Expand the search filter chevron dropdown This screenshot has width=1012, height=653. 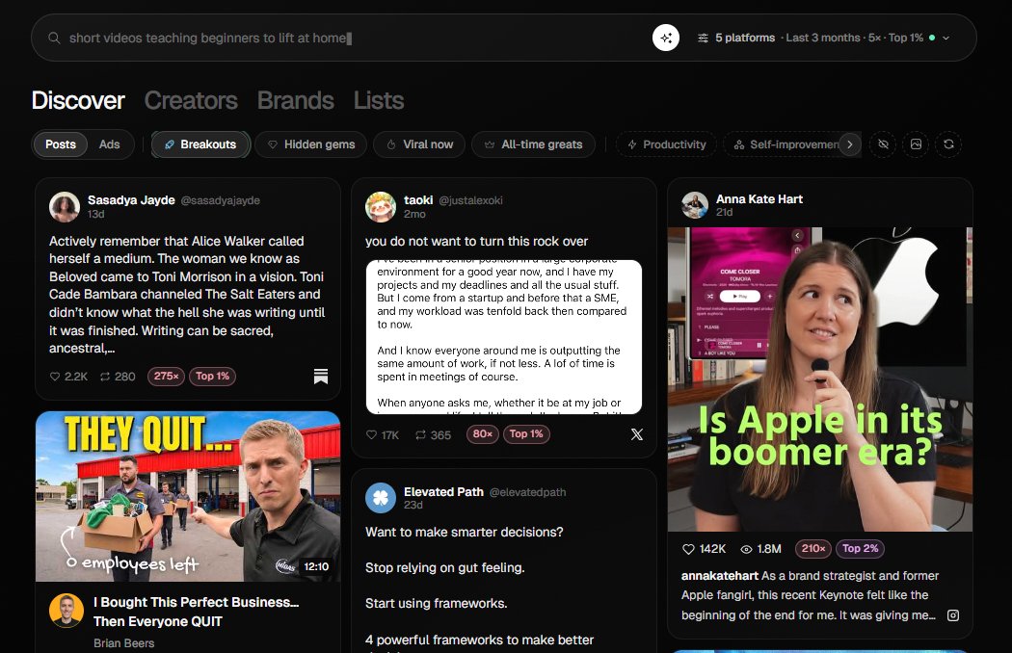(946, 39)
